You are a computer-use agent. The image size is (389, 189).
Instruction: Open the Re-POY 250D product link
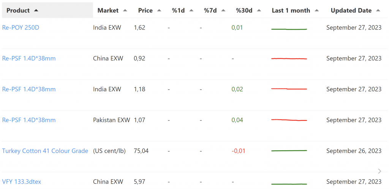point(21,28)
